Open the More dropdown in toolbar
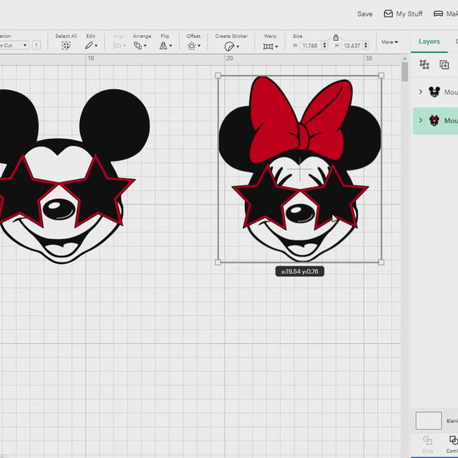Viewport: 458px width, 458px height. [390, 42]
